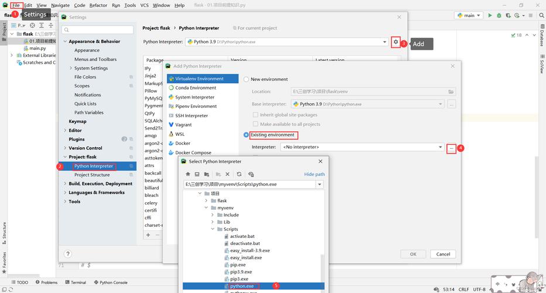Expand Appearance & Behavior settings group
Viewport: 546px width, 293px height.
click(x=65, y=42)
